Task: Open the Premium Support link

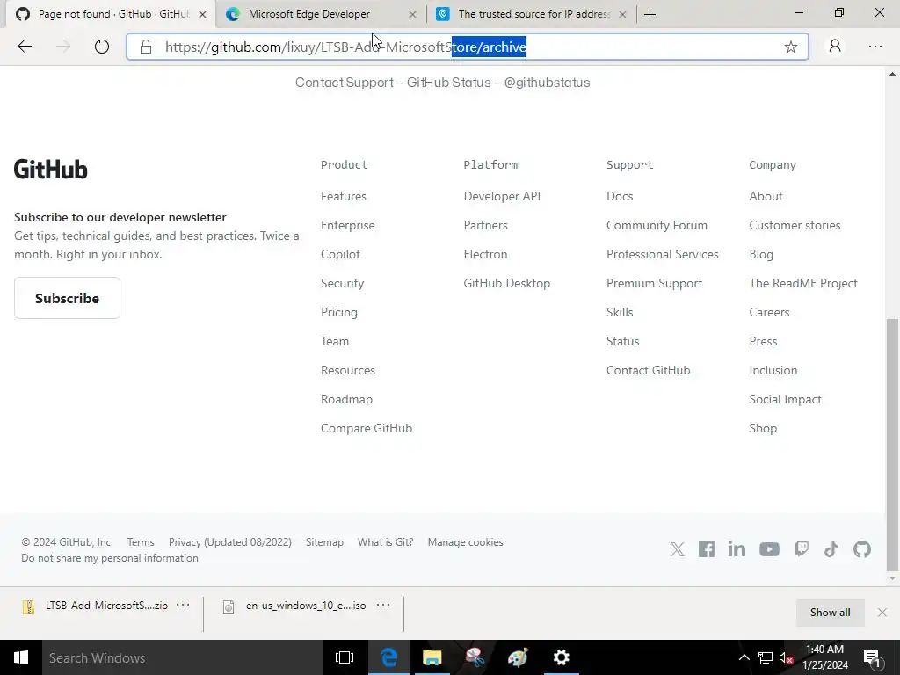Action: (654, 283)
